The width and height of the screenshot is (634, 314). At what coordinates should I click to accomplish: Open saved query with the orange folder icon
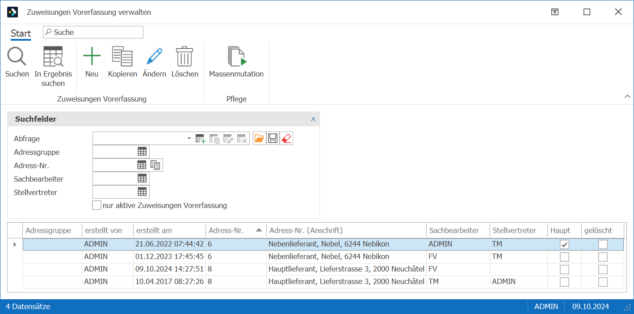259,139
